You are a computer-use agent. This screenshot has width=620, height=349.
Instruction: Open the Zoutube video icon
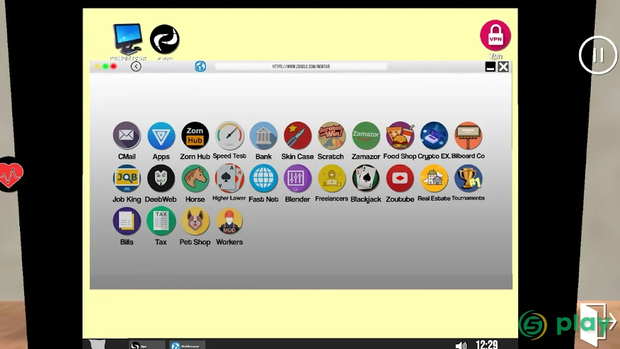[x=400, y=179]
